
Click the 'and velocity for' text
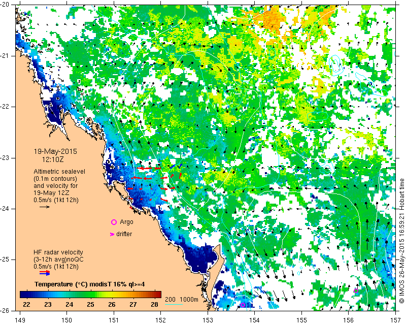pos(56,186)
